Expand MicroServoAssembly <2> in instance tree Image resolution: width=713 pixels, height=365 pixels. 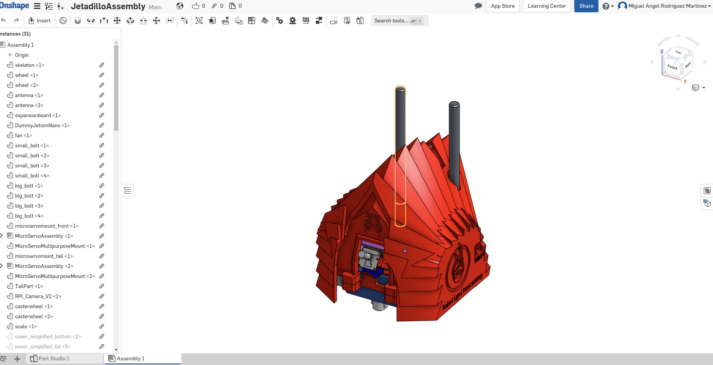(x=2, y=266)
